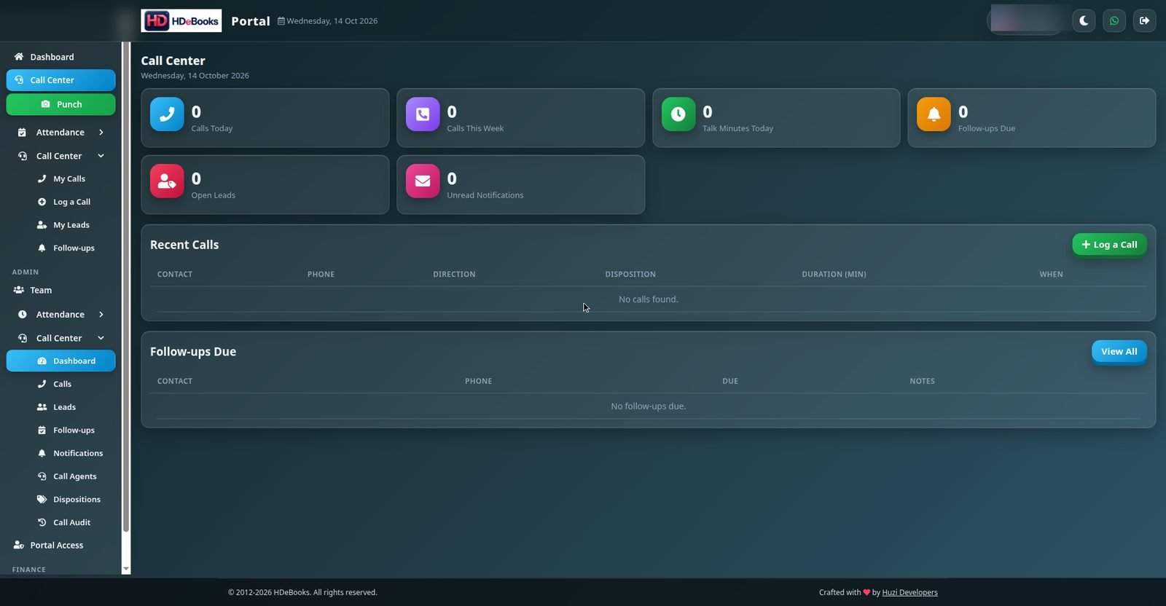Click View All in Follow-ups Due

1119,352
